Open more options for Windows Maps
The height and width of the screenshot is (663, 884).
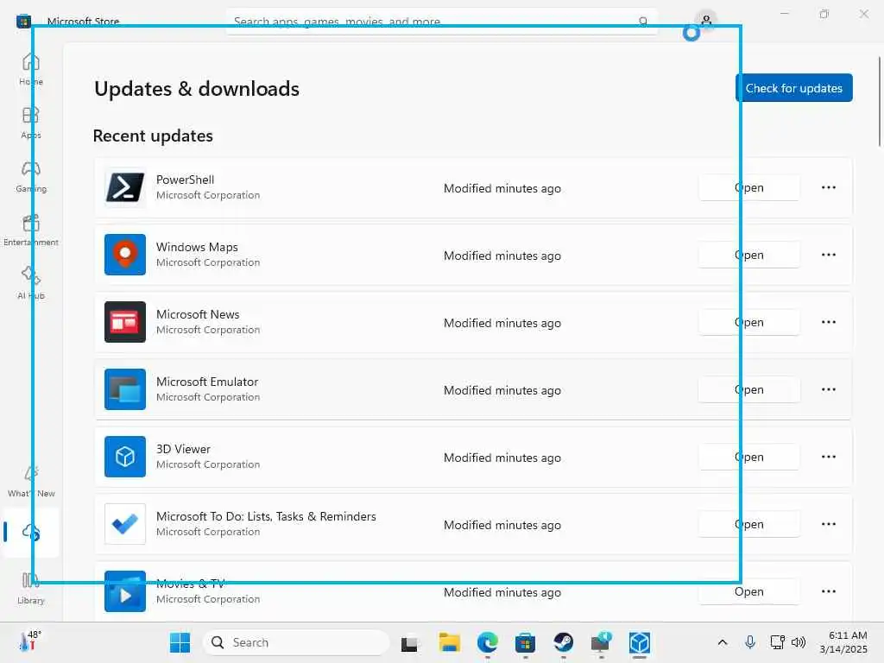828,255
